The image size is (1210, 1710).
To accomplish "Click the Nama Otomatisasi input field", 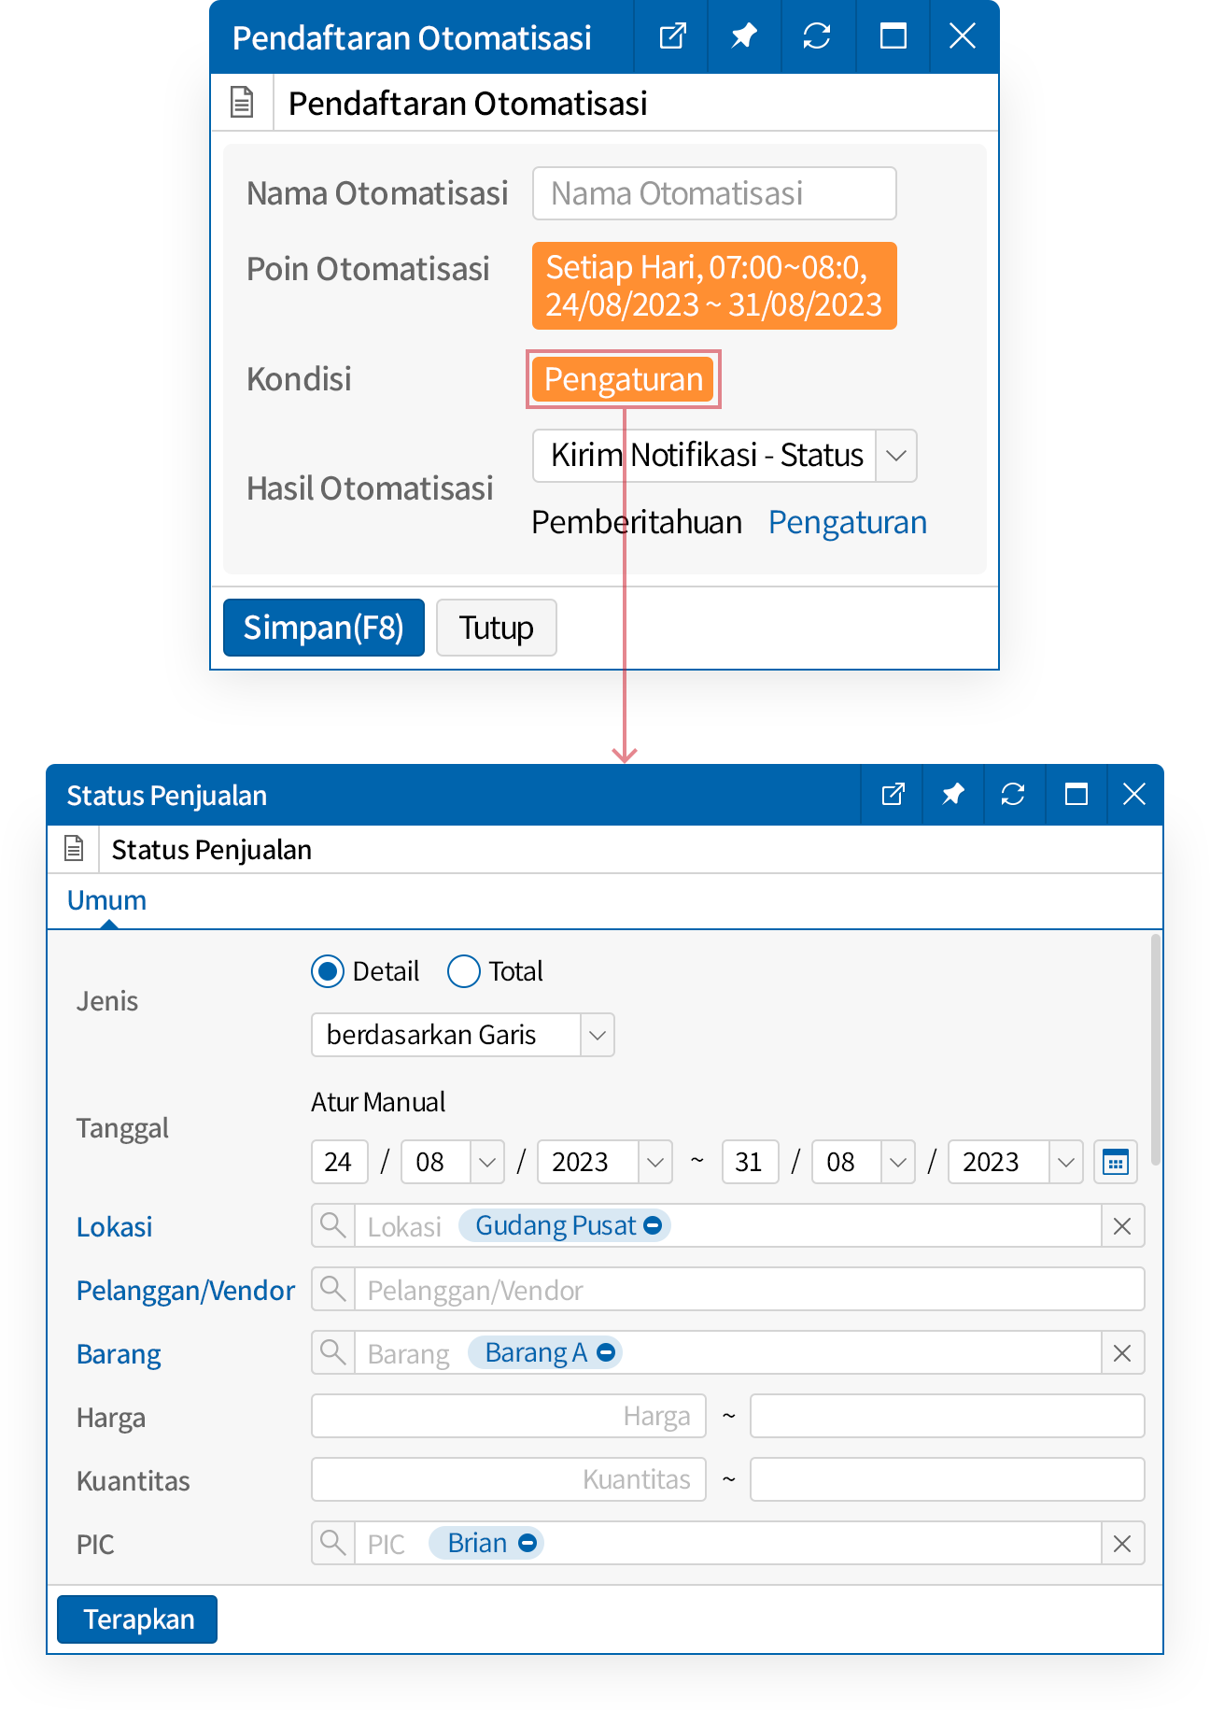I will click(714, 193).
